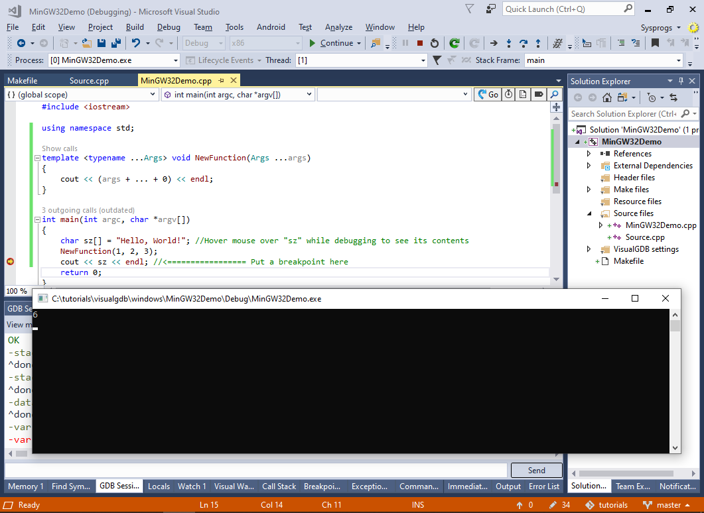Click the Switch Views icon in Solution Explorer
The height and width of the screenshot is (513, 704).
(622, 97)
